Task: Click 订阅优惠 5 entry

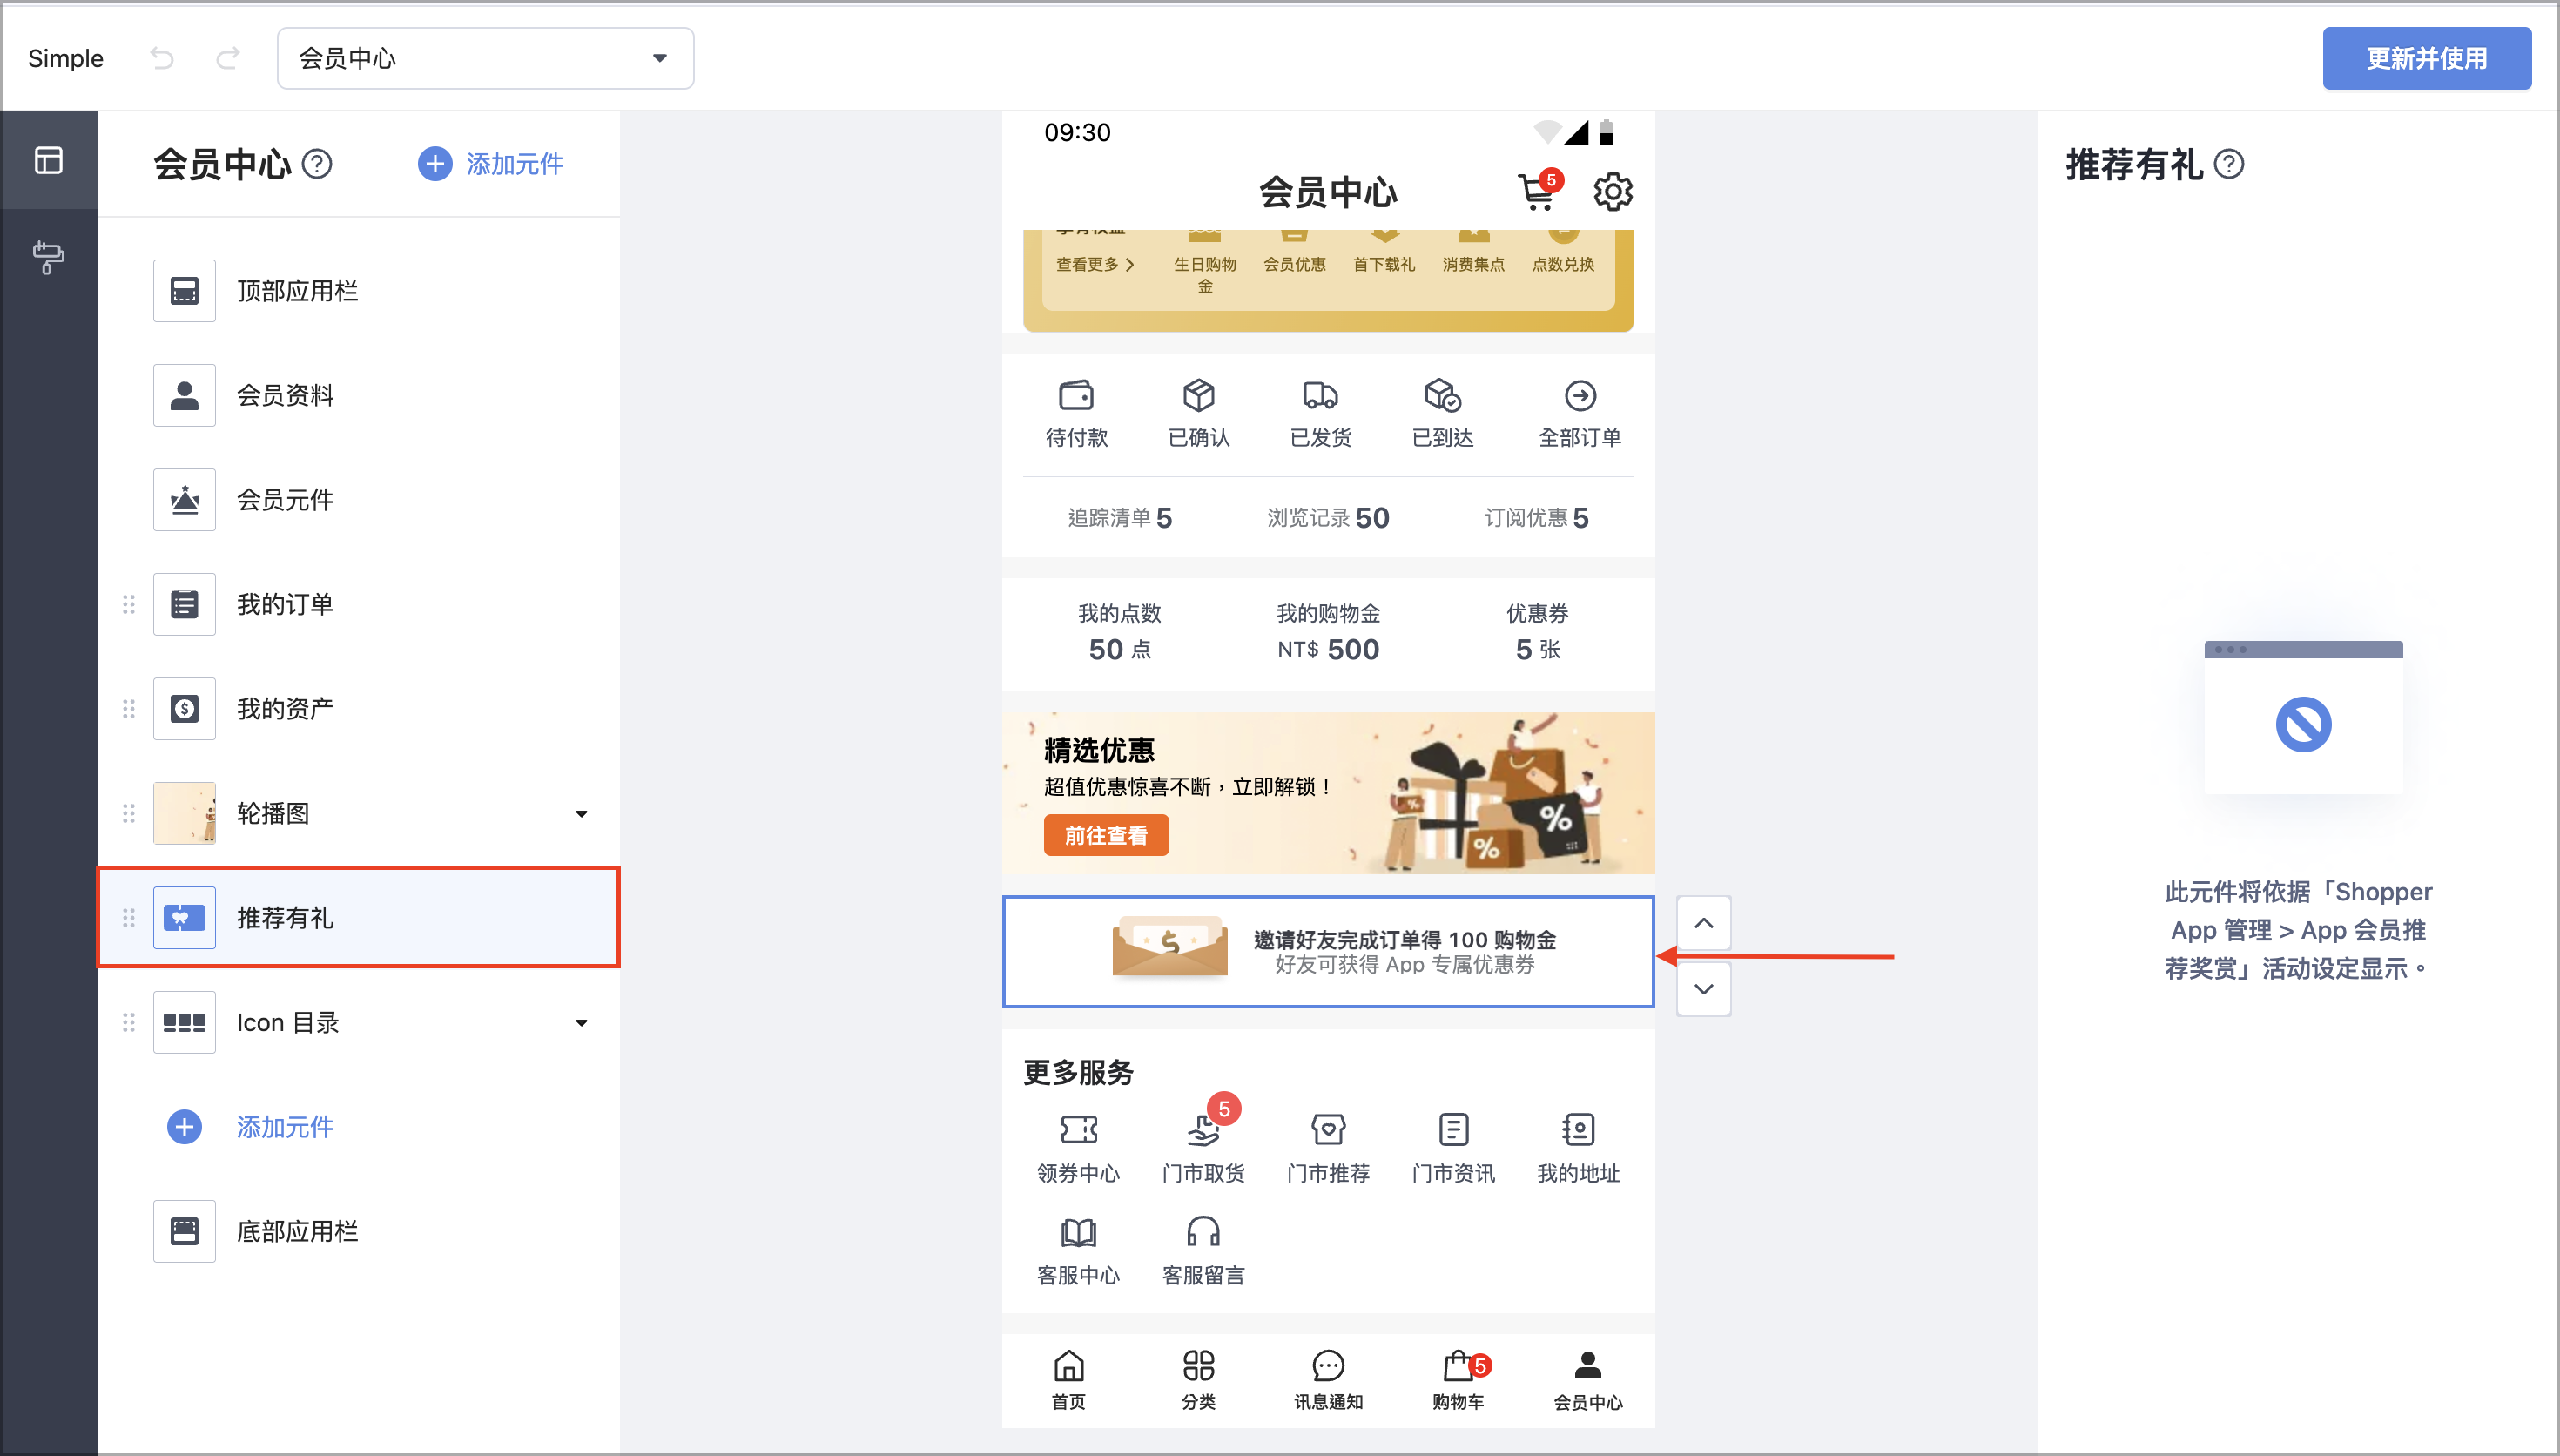Action: click(x=1536, y=517)
